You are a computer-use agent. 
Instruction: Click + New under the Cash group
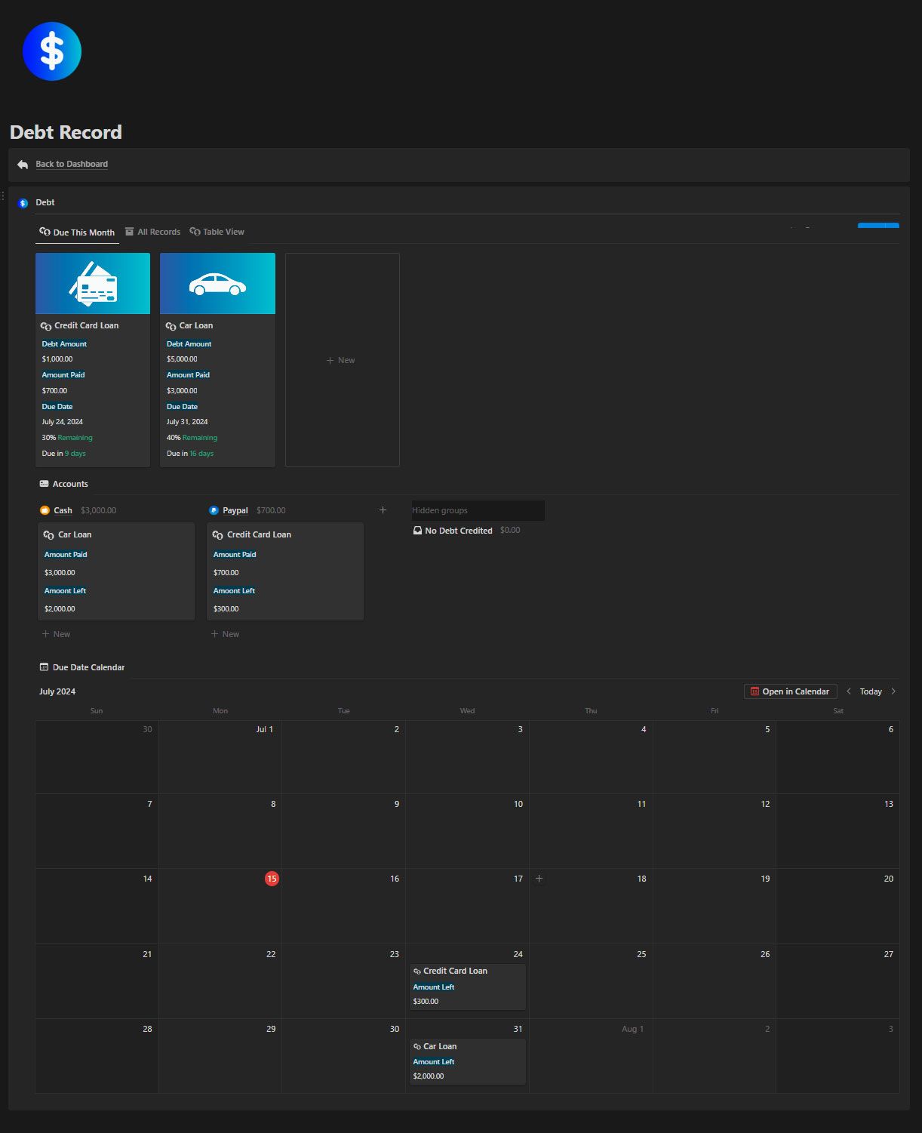[56, 634]
